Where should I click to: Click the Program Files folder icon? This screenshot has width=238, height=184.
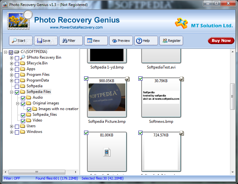click(x=23, y=75)
